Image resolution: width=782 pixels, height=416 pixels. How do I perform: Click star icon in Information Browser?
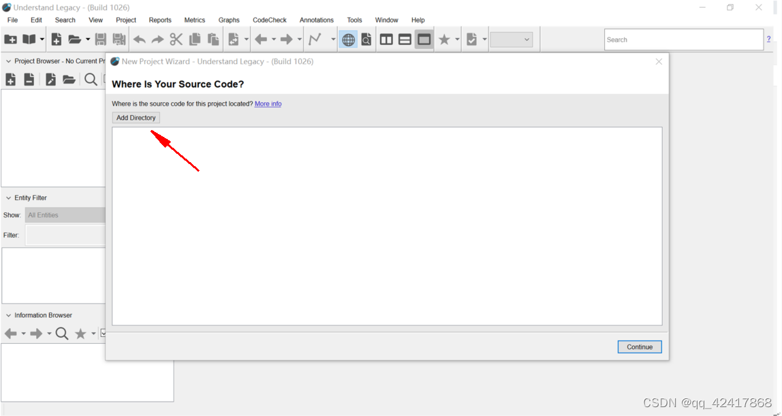(80, 334)
